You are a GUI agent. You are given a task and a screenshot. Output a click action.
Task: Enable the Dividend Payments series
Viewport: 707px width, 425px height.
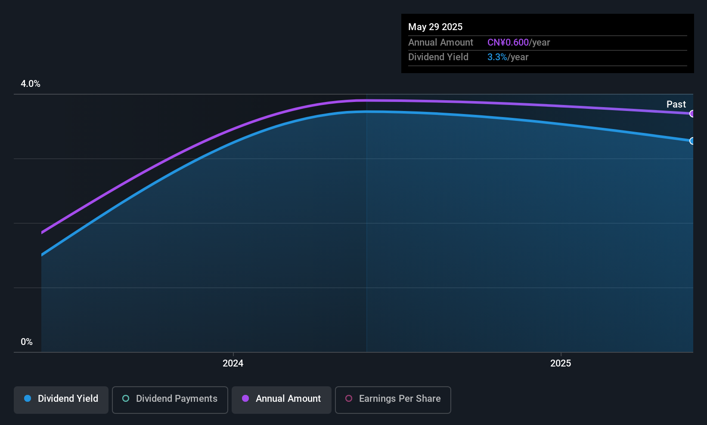(170, 400)
